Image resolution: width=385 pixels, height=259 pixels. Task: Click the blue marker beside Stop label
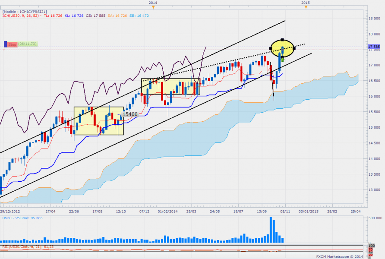pyautogui.click(x=6, y=44)
